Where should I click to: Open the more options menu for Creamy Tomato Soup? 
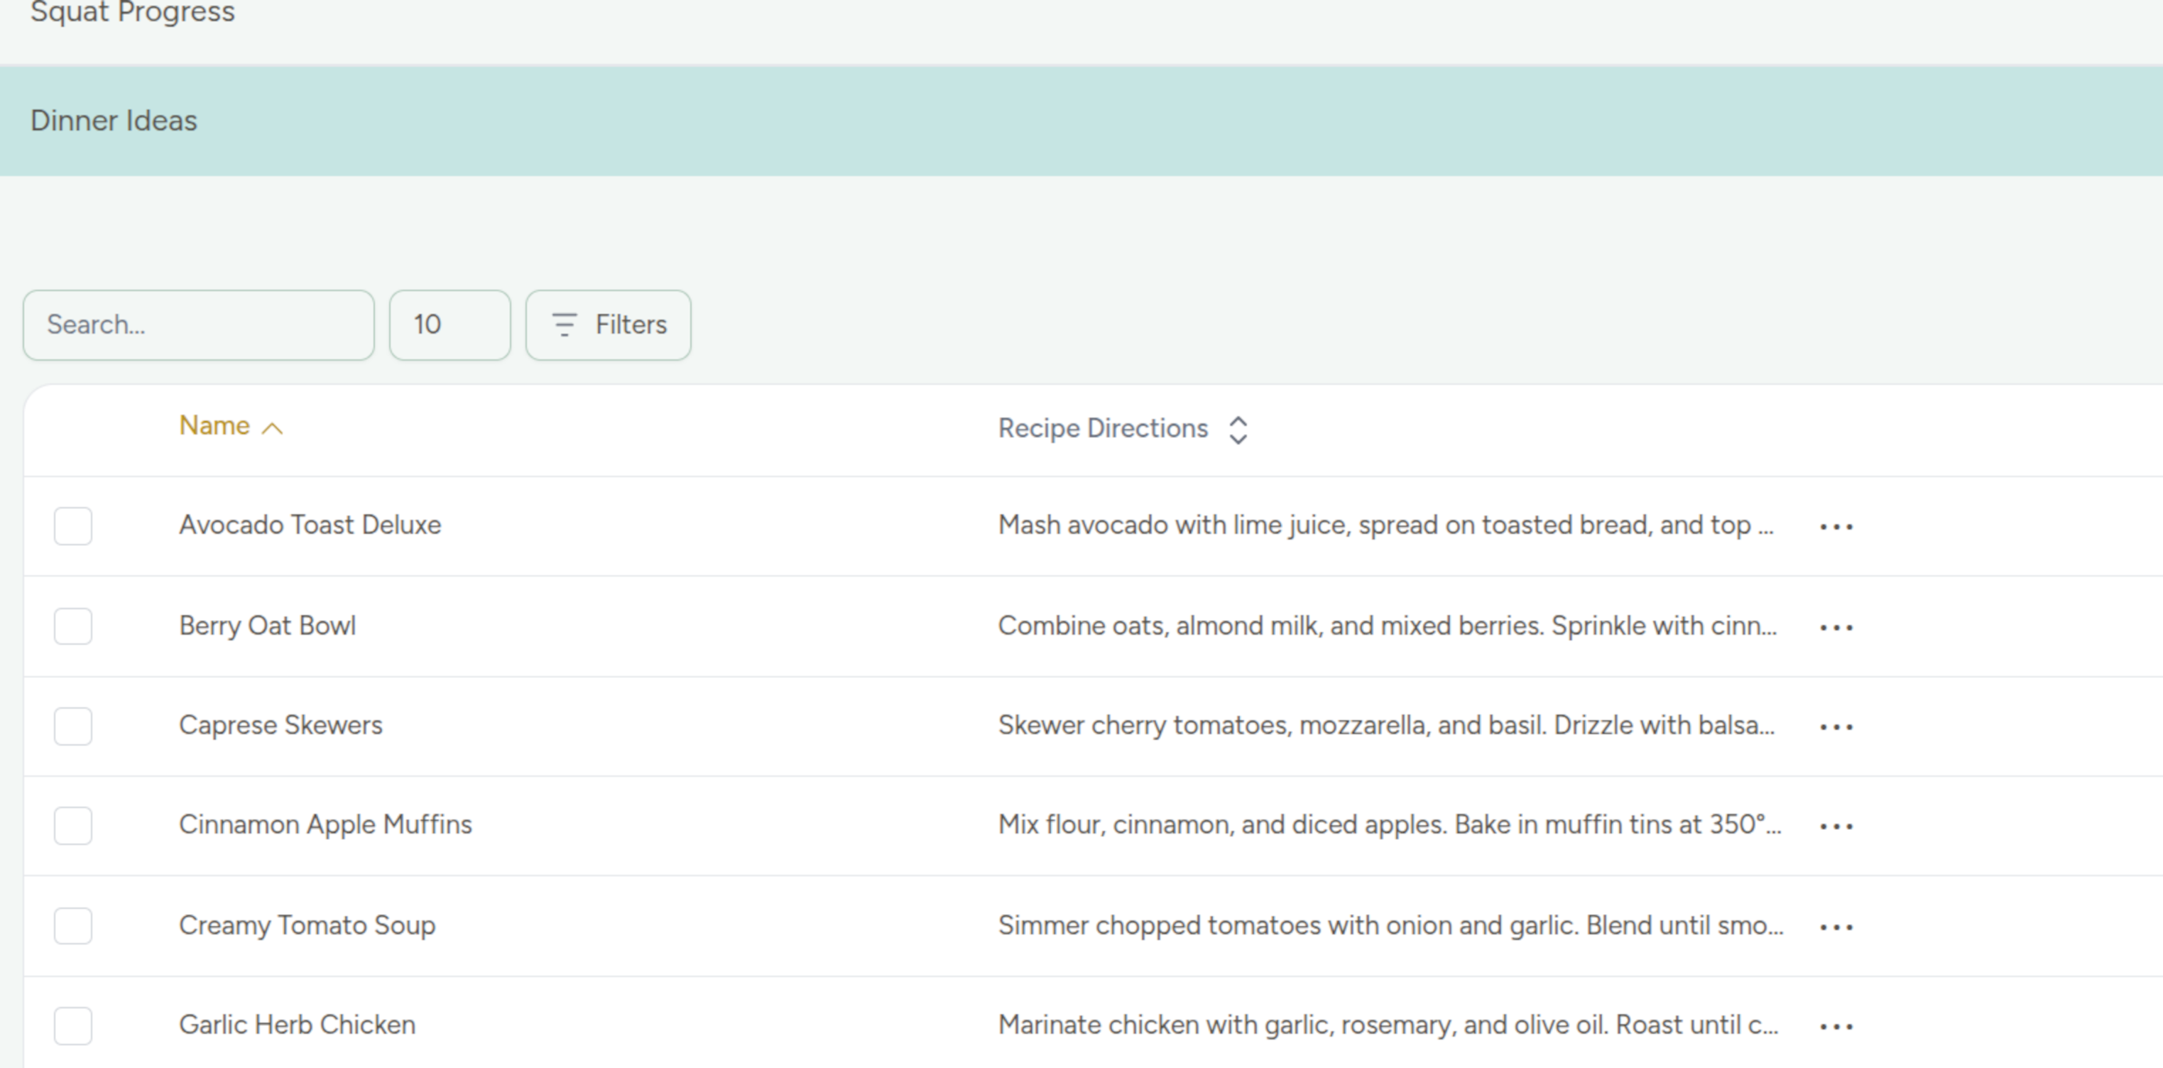click(x=1836, y=927)
